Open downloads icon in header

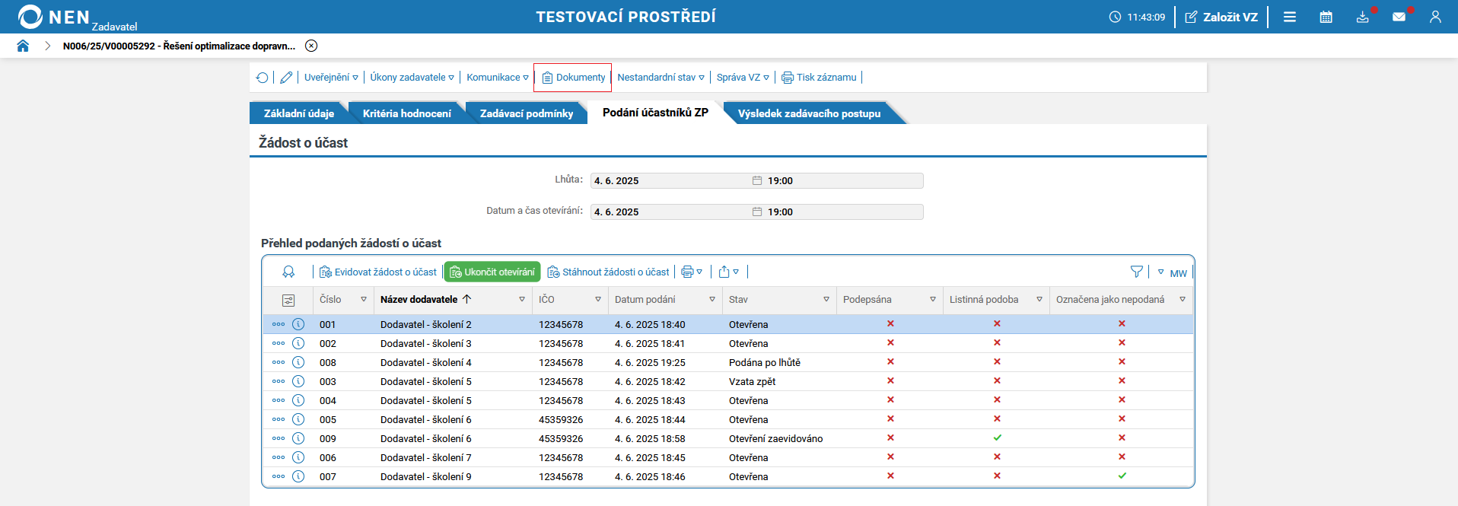click(1363, 17)
